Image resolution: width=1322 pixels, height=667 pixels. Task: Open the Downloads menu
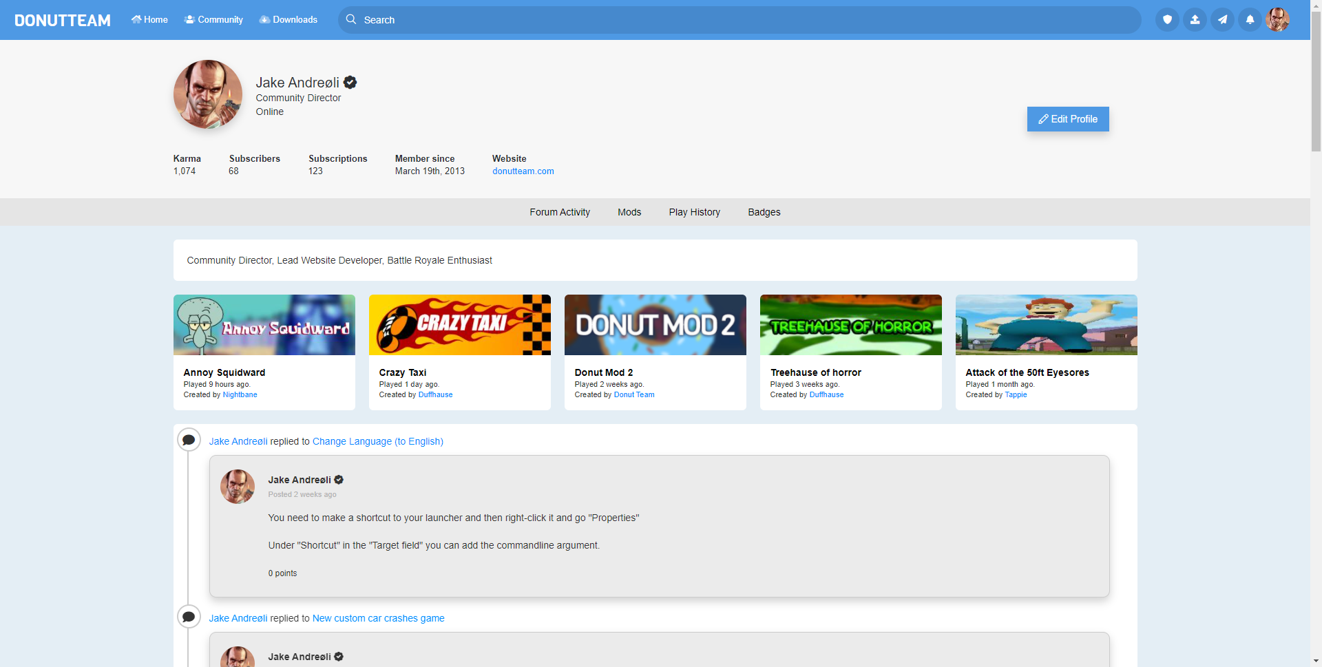(x=288, y=20)
